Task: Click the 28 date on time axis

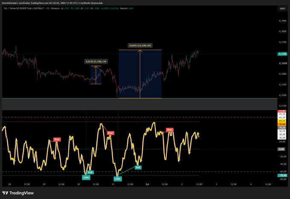Action: coord(10,184)
